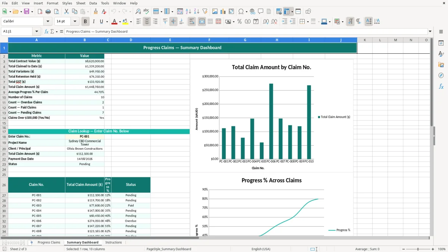Open the Gallery sidebar panel
Screen dimensions: 448x252
click(x=441, y=65)
